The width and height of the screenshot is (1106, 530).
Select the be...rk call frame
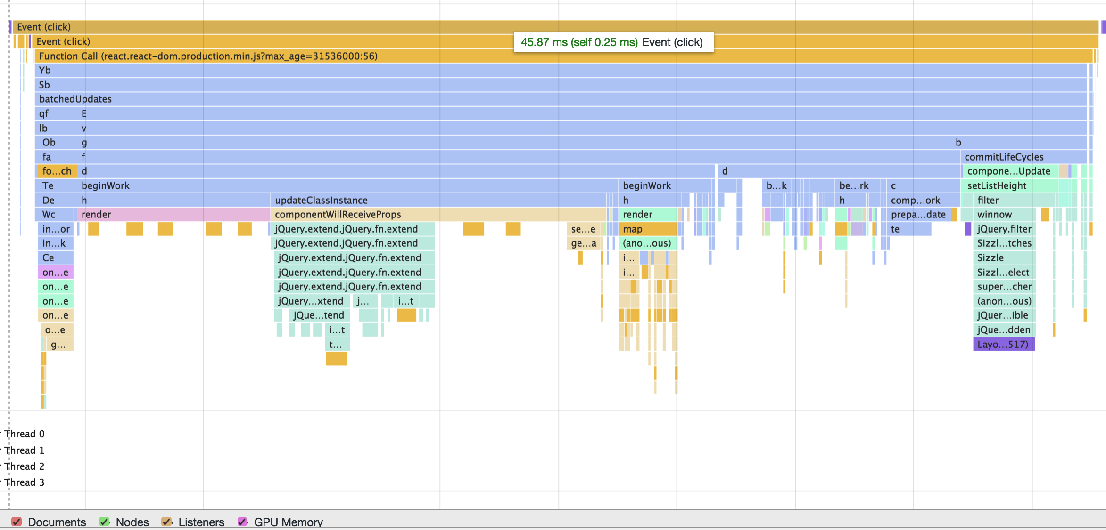[x=854, y=185]
